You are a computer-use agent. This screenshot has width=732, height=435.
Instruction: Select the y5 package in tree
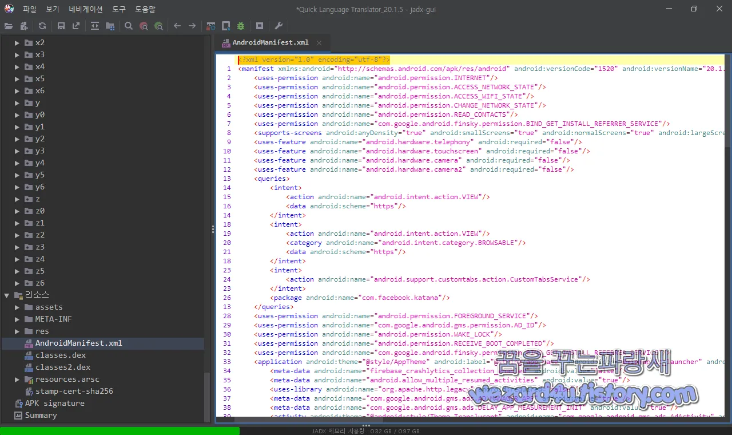[x=39, y=175]
